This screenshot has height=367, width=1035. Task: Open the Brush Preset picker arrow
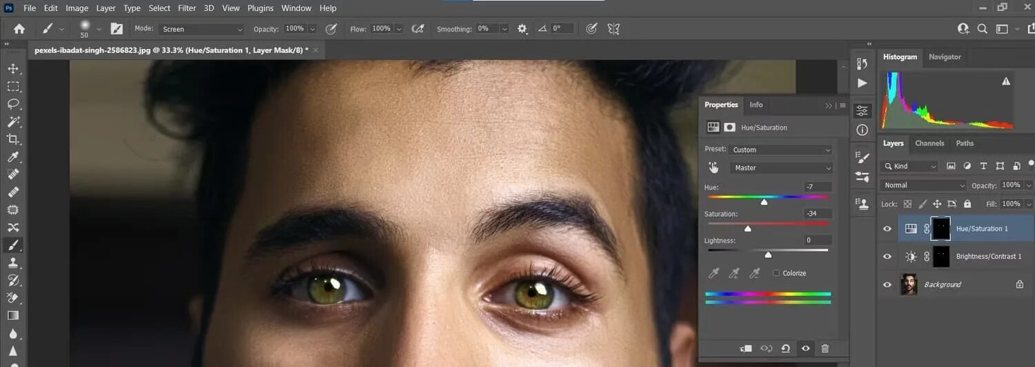(x=99, y=29)
